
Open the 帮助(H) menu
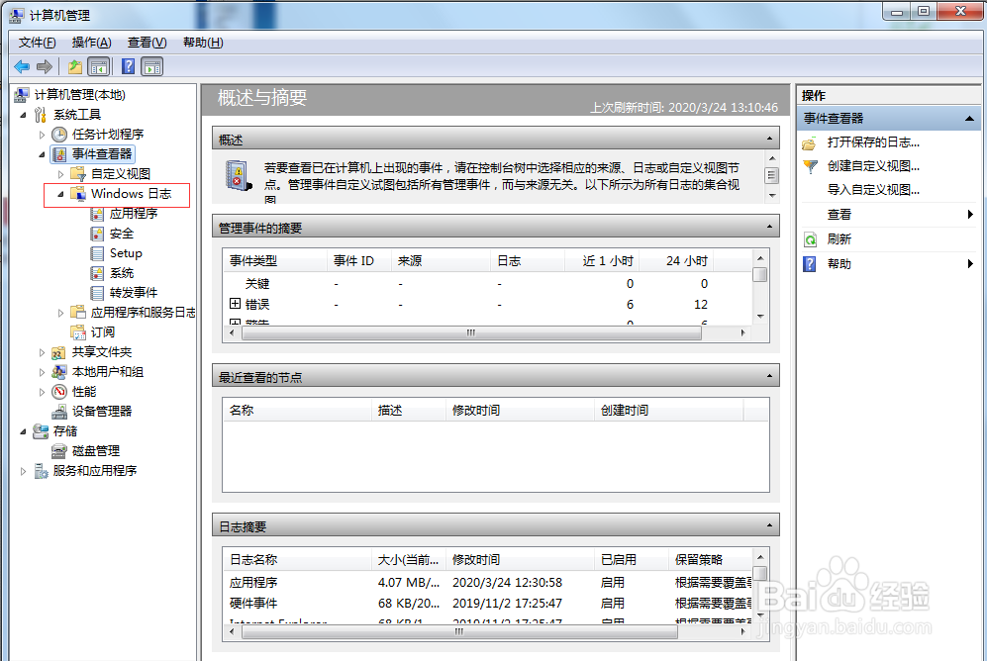(x=203, y=43)
